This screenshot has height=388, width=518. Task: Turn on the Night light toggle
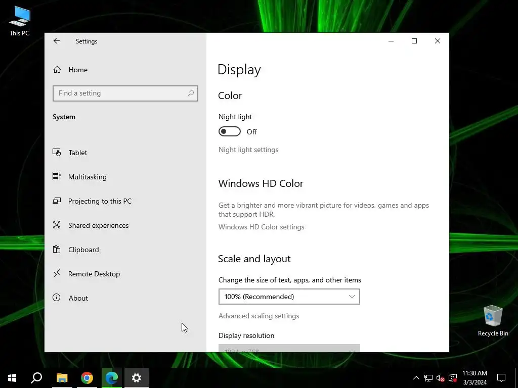coord(230,132)
